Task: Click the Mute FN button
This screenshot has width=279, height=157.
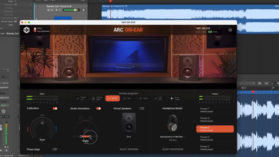Action: 143,98
